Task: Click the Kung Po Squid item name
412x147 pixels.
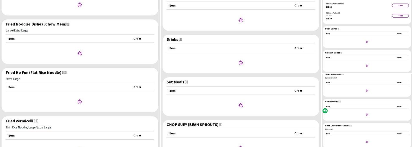Action: [333, 13]
